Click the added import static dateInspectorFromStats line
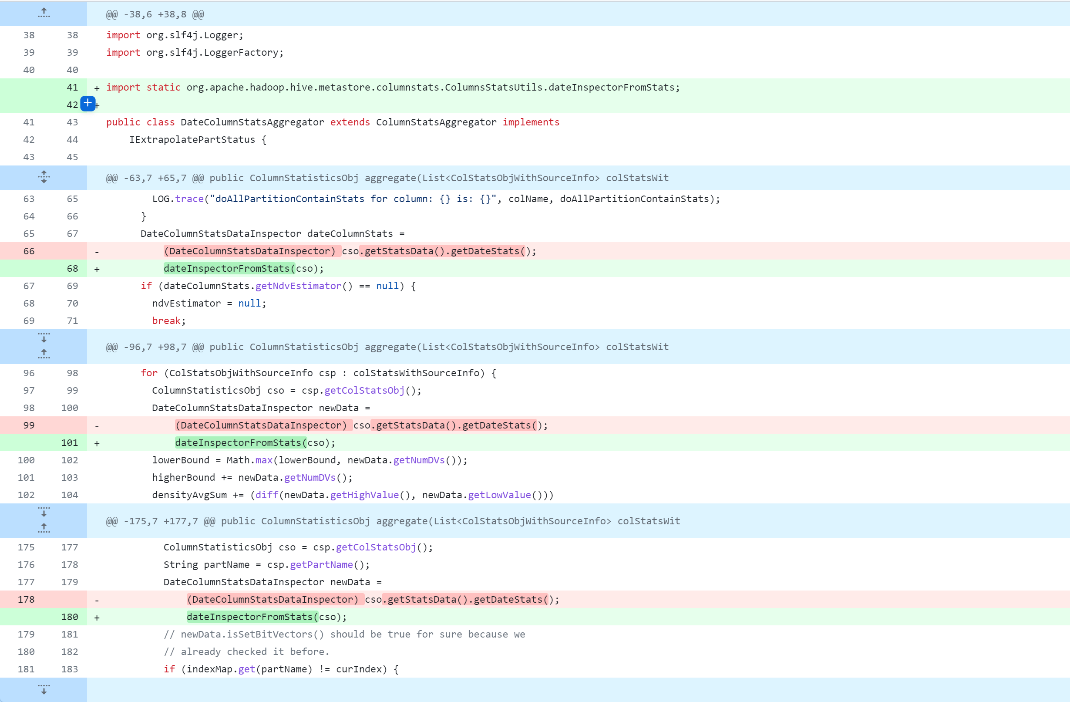This screenshot has height=702, width=1070. pyautogui.click(x=393, y=87)
